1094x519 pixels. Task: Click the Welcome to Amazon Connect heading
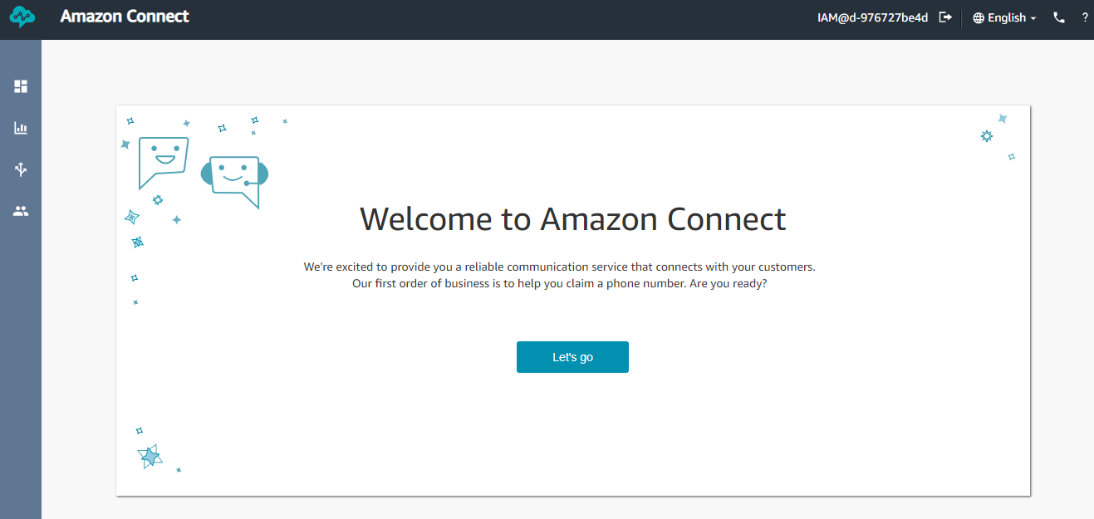tap(572, 218)
